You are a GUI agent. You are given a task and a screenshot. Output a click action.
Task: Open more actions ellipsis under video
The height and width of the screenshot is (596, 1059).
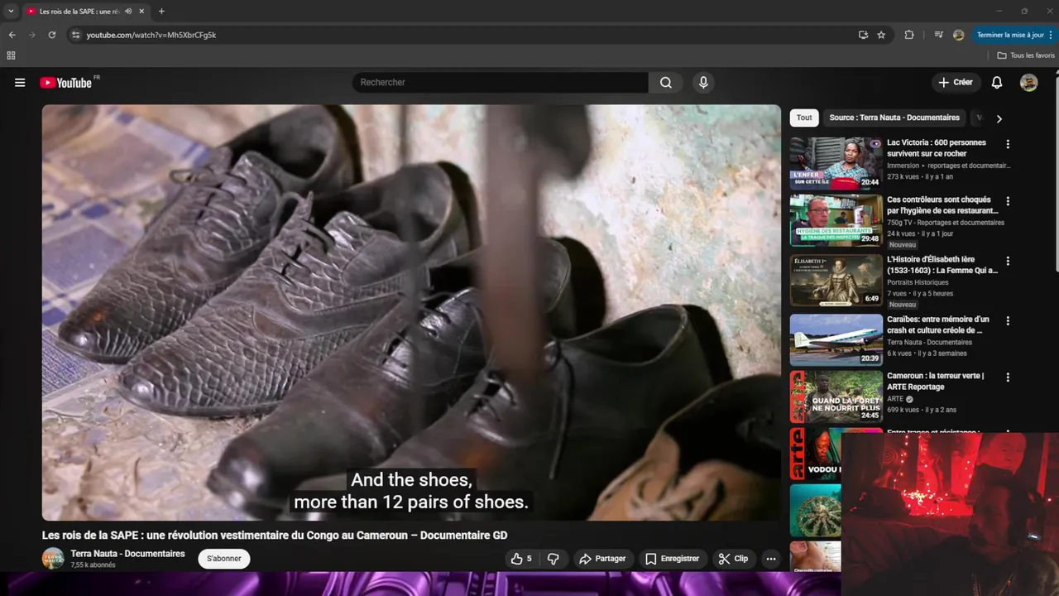(771, 559)
